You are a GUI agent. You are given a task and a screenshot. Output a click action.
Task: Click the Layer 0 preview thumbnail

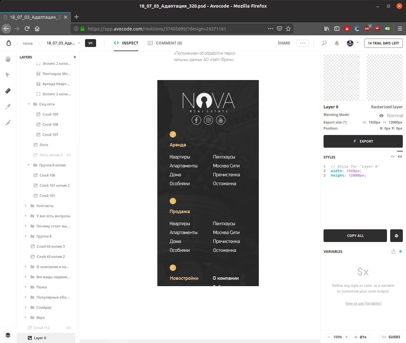point(363,77)
